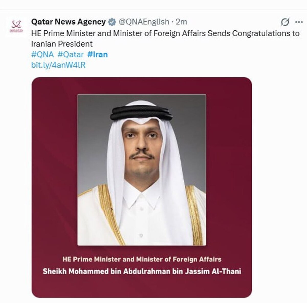
Task: Click the Qatar News Agency display name
Action: coord(68,22)
